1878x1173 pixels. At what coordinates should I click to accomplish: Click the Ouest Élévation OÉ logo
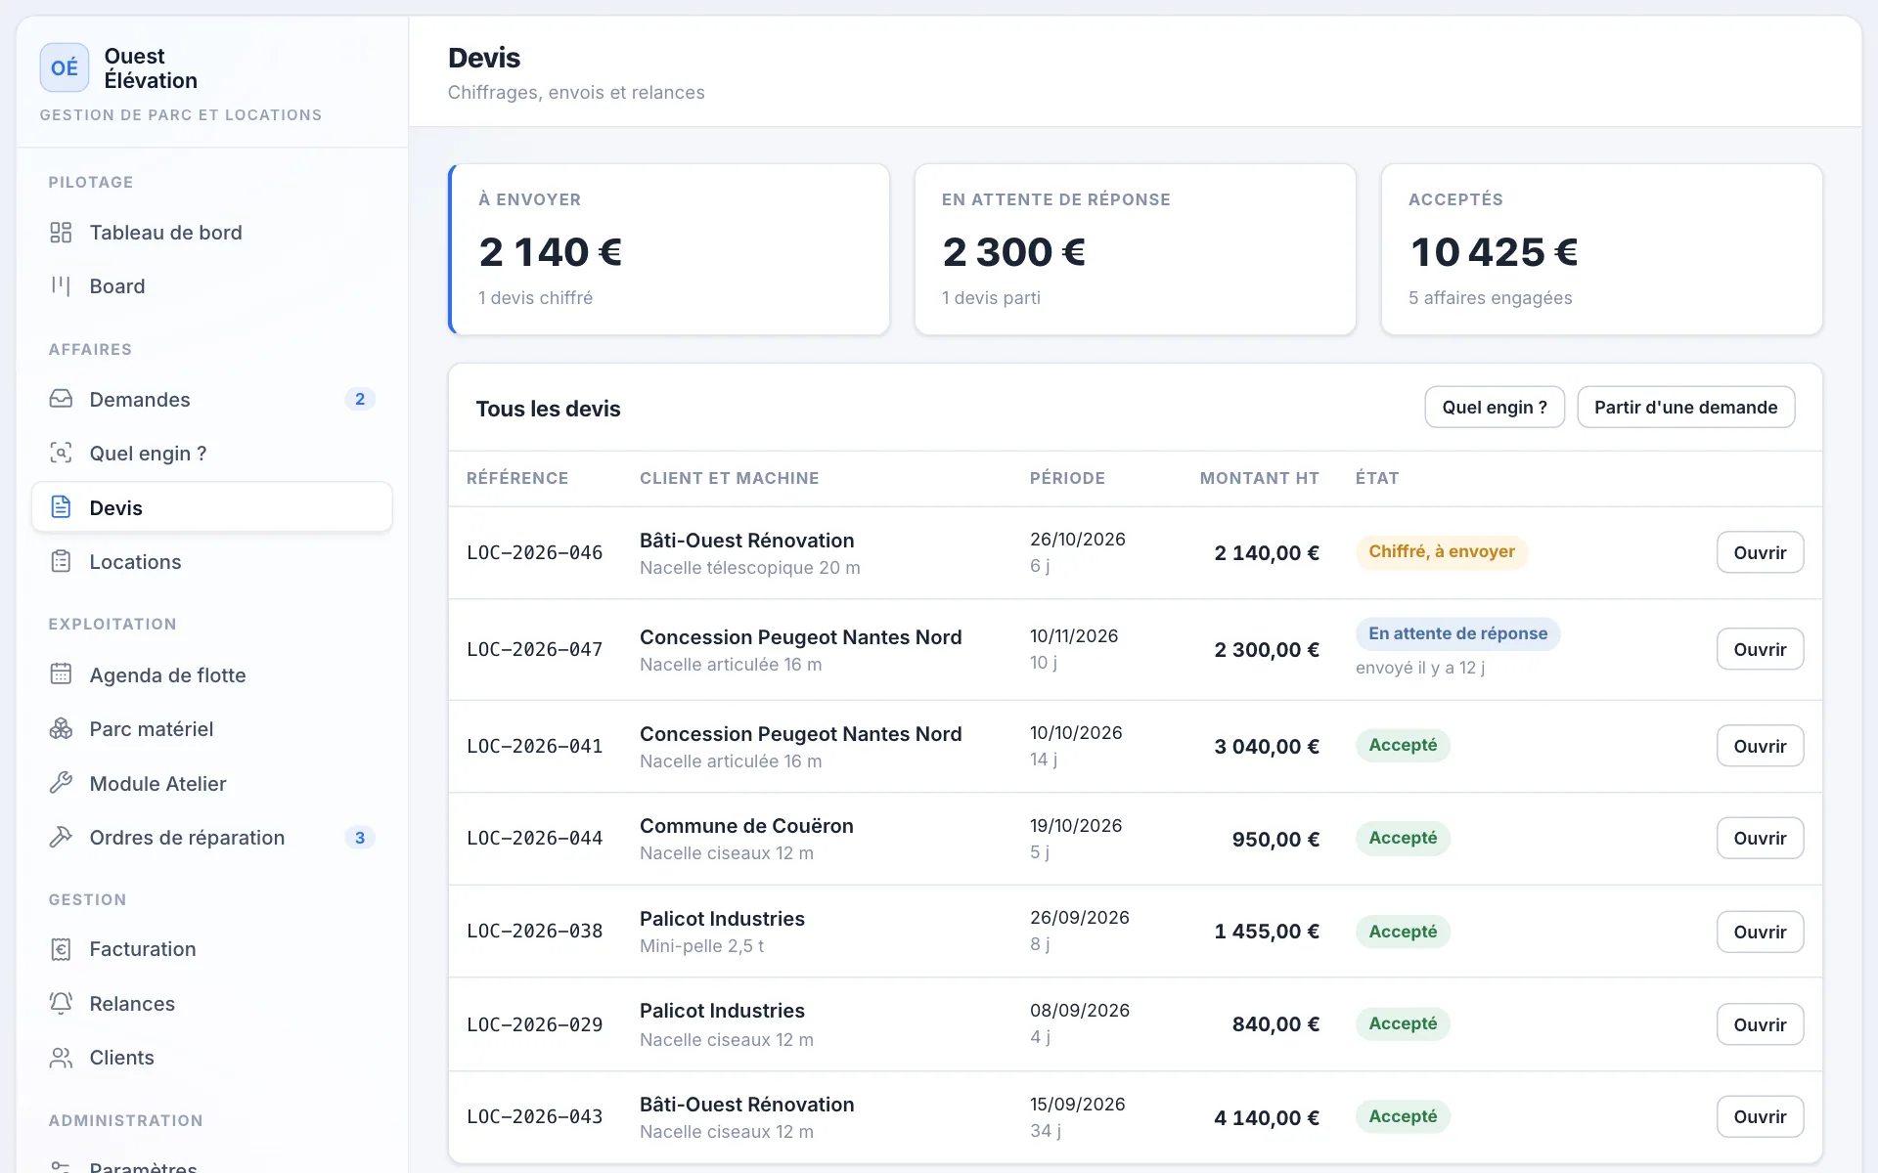65,67
